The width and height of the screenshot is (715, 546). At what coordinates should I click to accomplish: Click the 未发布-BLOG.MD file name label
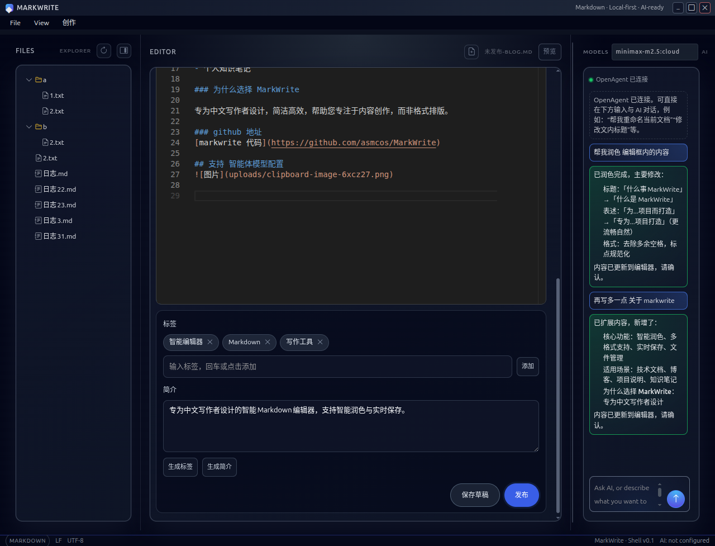(508, 51)
